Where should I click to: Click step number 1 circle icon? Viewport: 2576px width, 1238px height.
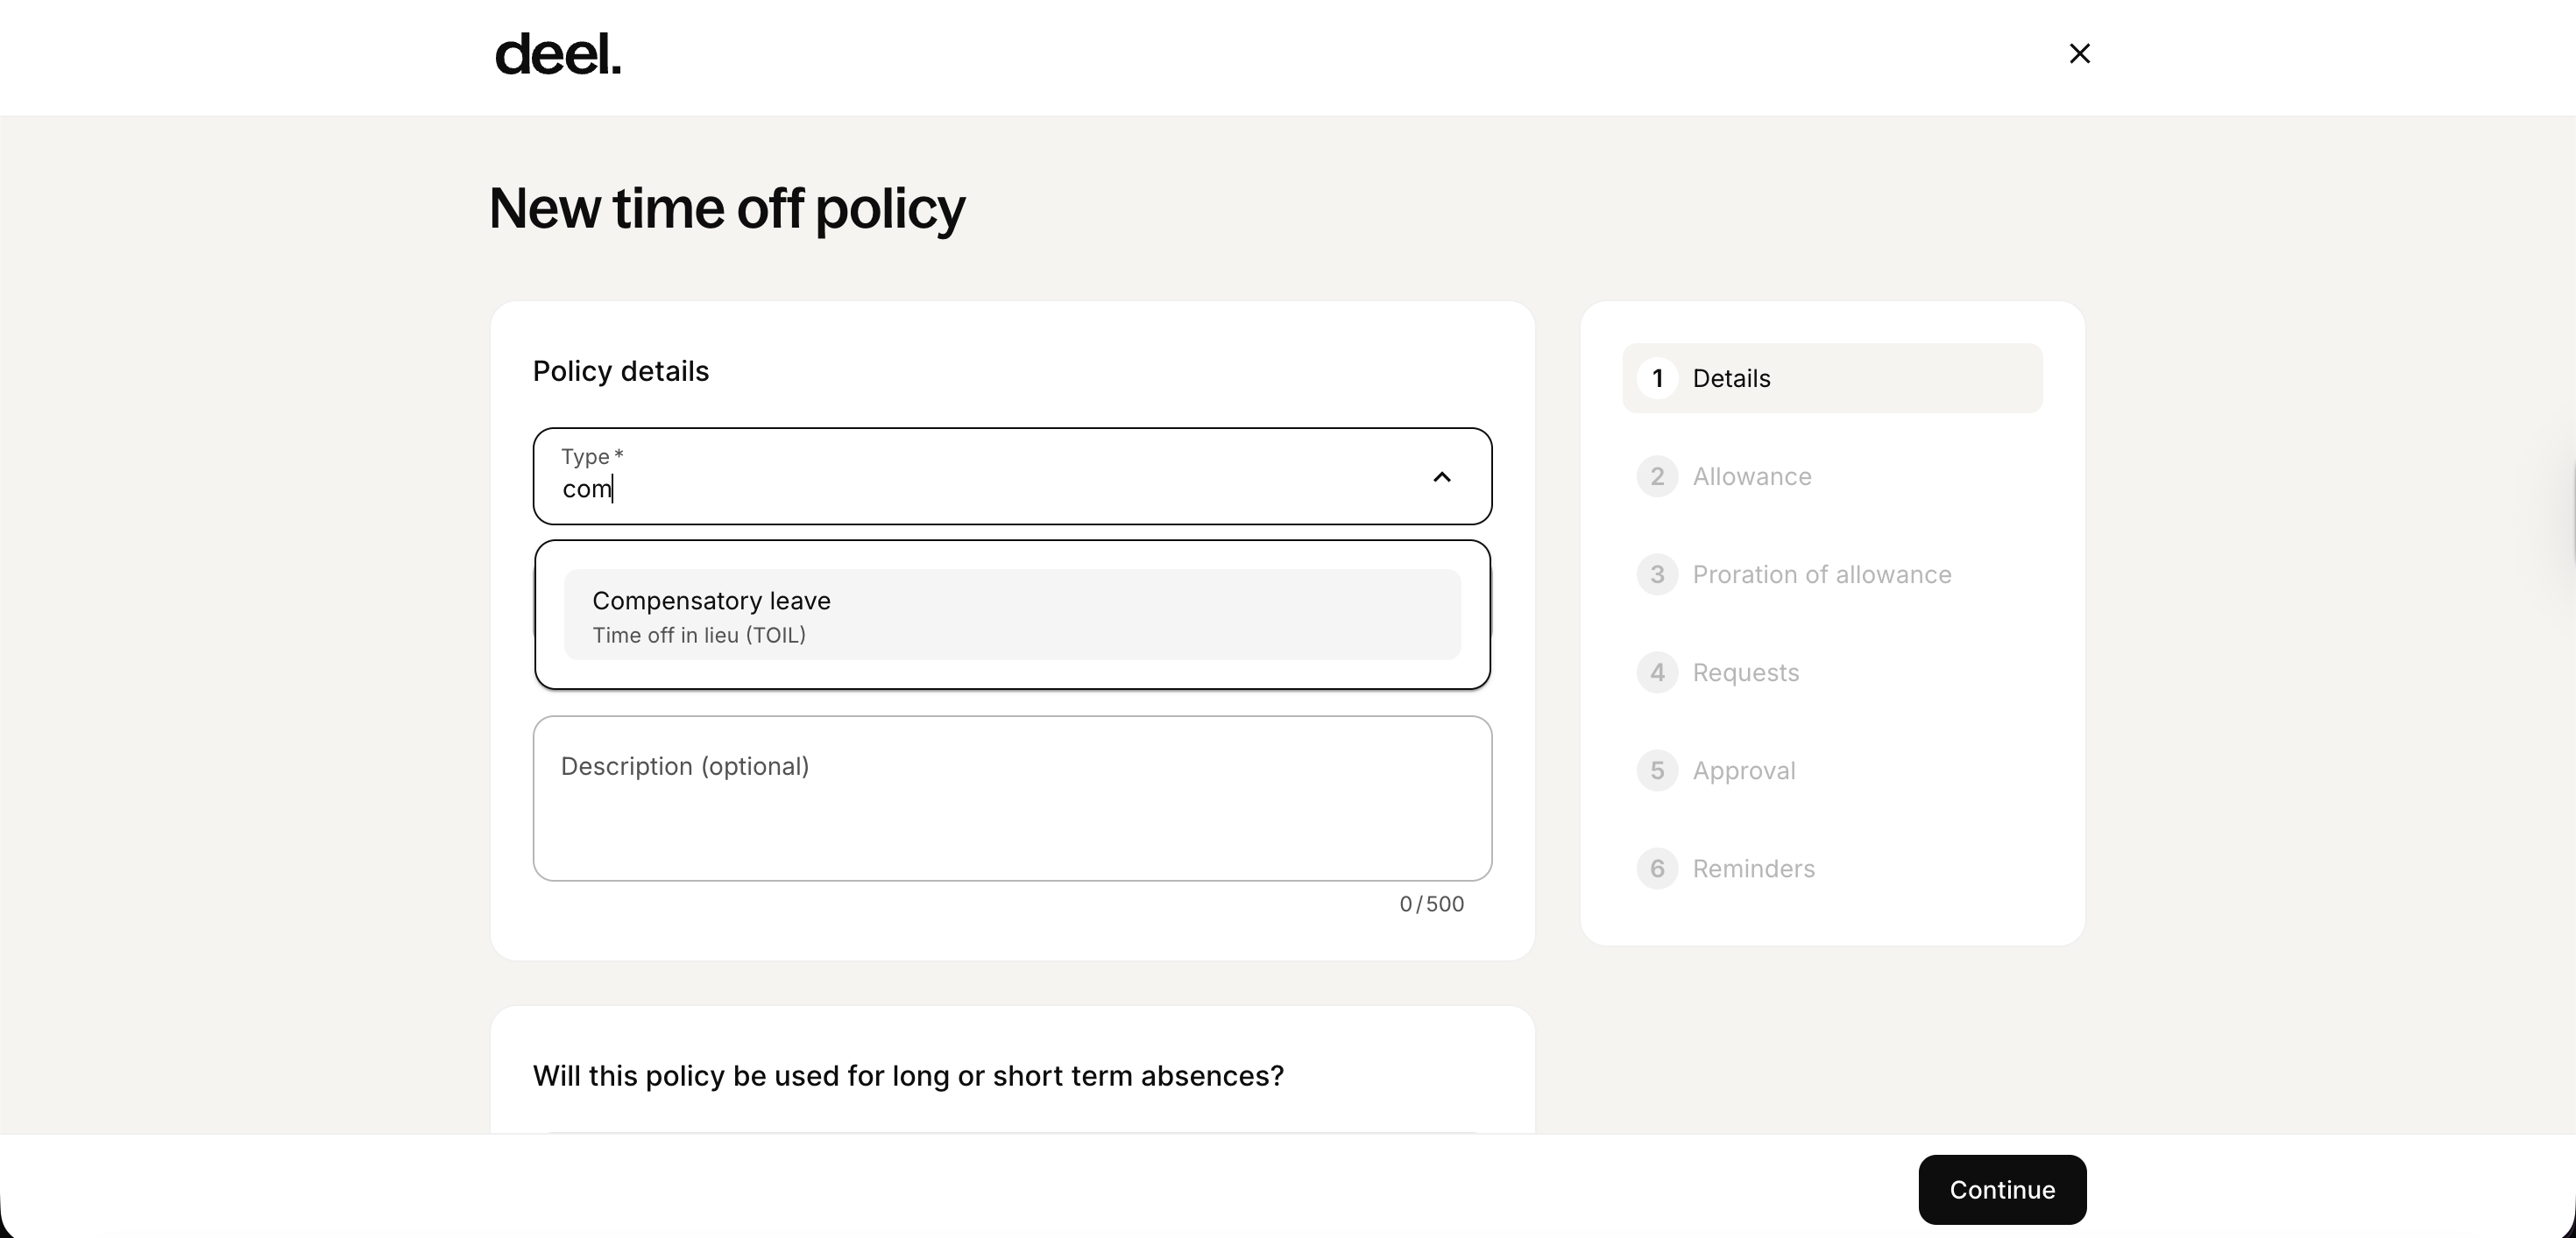pyautogui.click(x=1657, y=379)
